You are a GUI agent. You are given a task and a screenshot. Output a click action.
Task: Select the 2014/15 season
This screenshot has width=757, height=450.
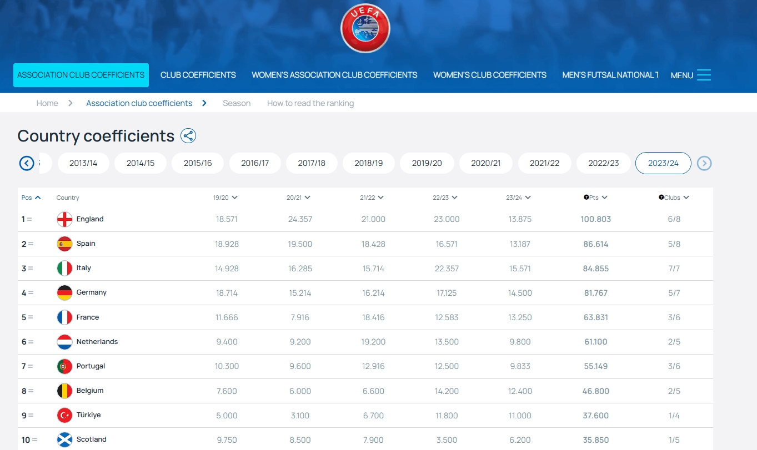(x=141, y=163)
